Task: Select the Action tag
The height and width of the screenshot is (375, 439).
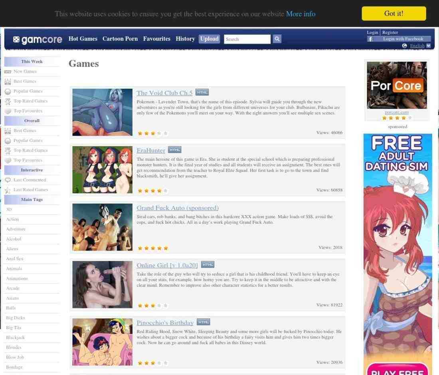Action: click(12, 219)
